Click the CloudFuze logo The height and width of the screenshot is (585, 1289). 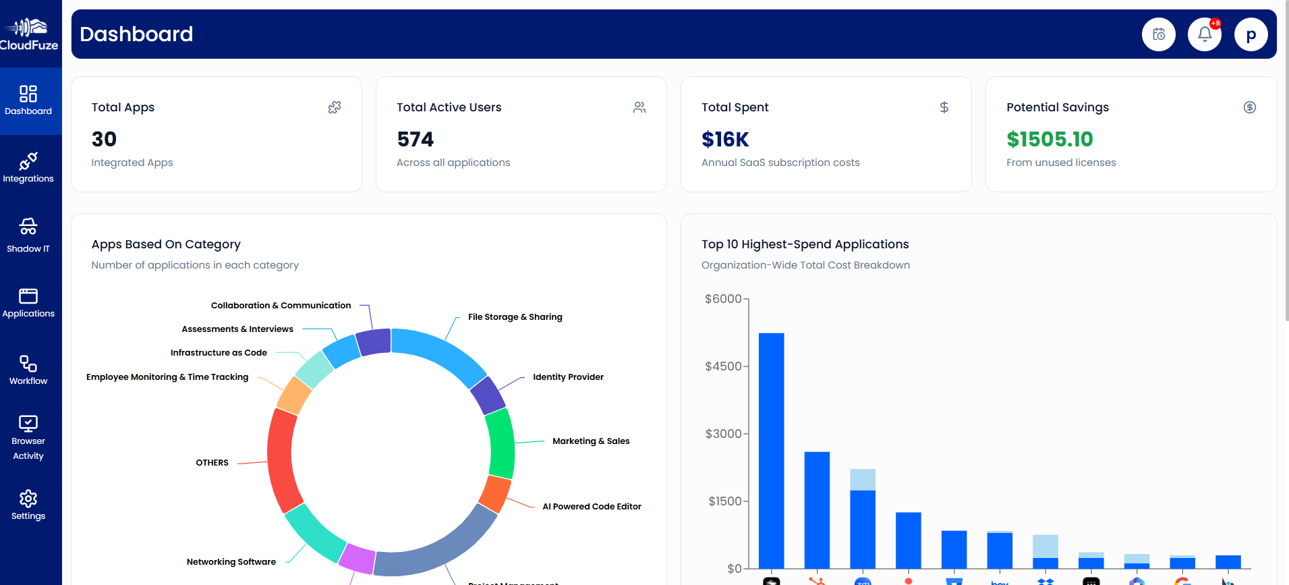[29, 34]
